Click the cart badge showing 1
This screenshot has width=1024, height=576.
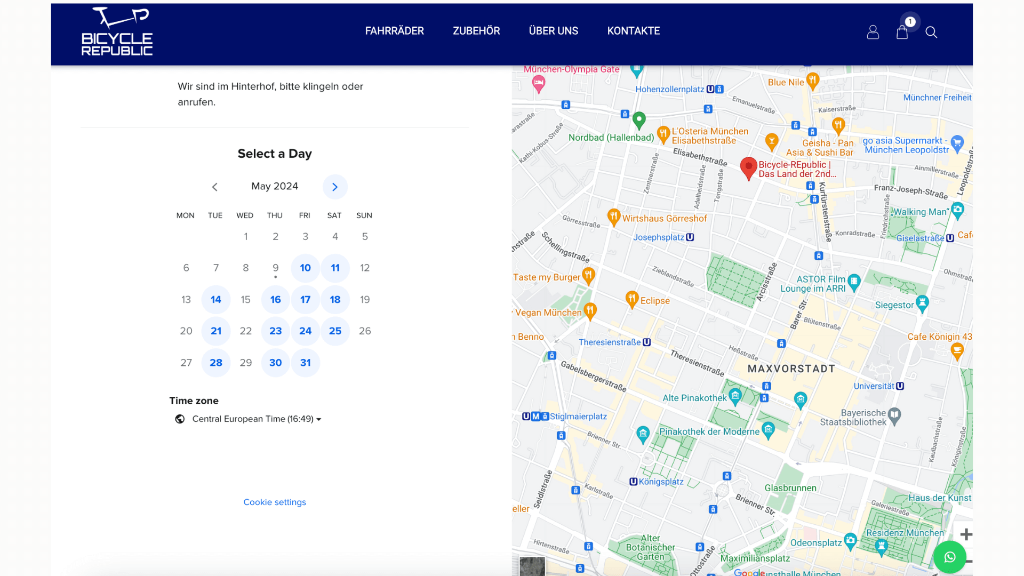910,22
